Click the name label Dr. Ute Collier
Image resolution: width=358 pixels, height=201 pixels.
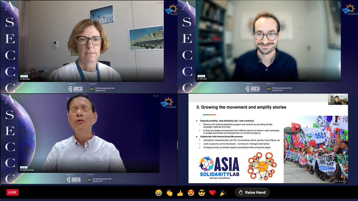pyautogui.click(x=26, y=79)
